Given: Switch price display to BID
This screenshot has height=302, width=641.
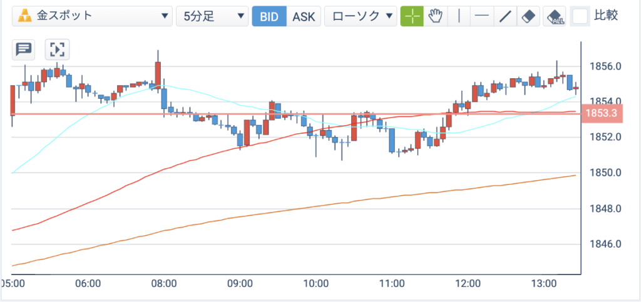Looking at the screenshot, I should [269, 16].
